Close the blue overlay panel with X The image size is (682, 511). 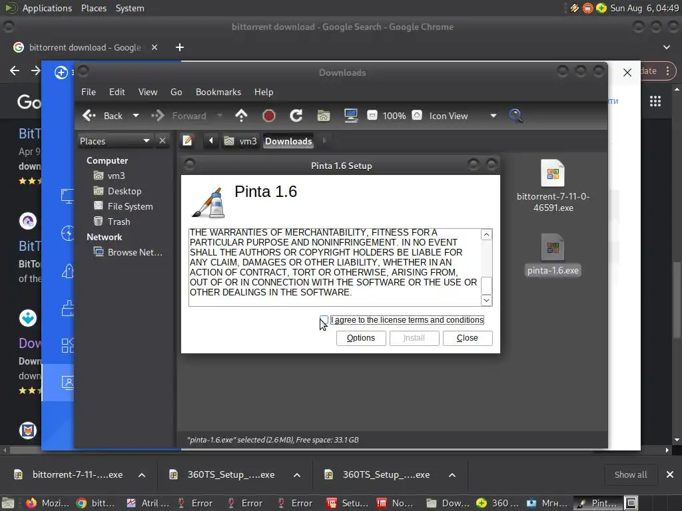(x=627, y=73)
